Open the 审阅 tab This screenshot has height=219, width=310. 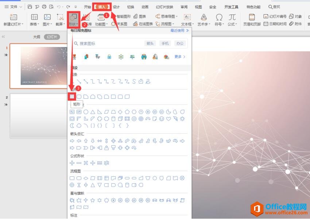click(184, 7)
